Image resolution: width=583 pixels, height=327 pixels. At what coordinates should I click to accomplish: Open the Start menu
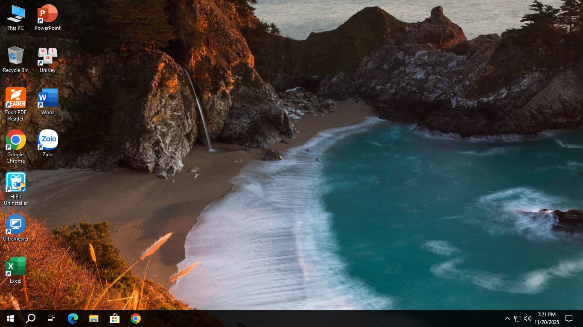[x=9, y=318]
